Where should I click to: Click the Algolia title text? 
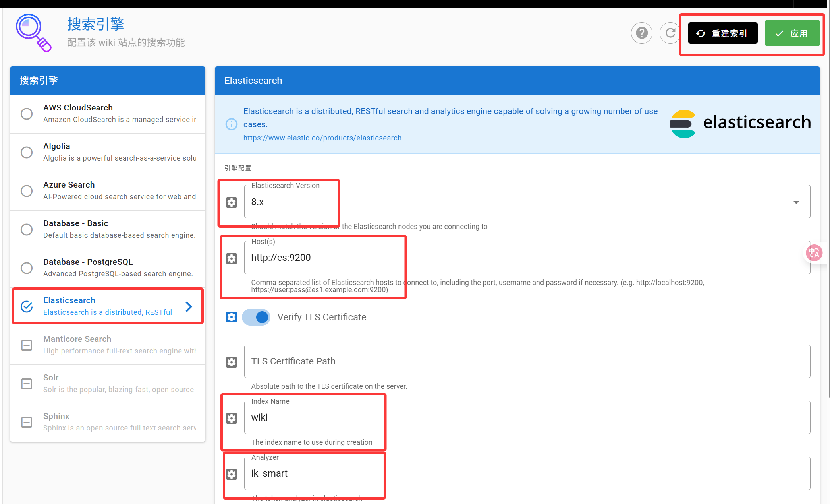click(57, 146)
